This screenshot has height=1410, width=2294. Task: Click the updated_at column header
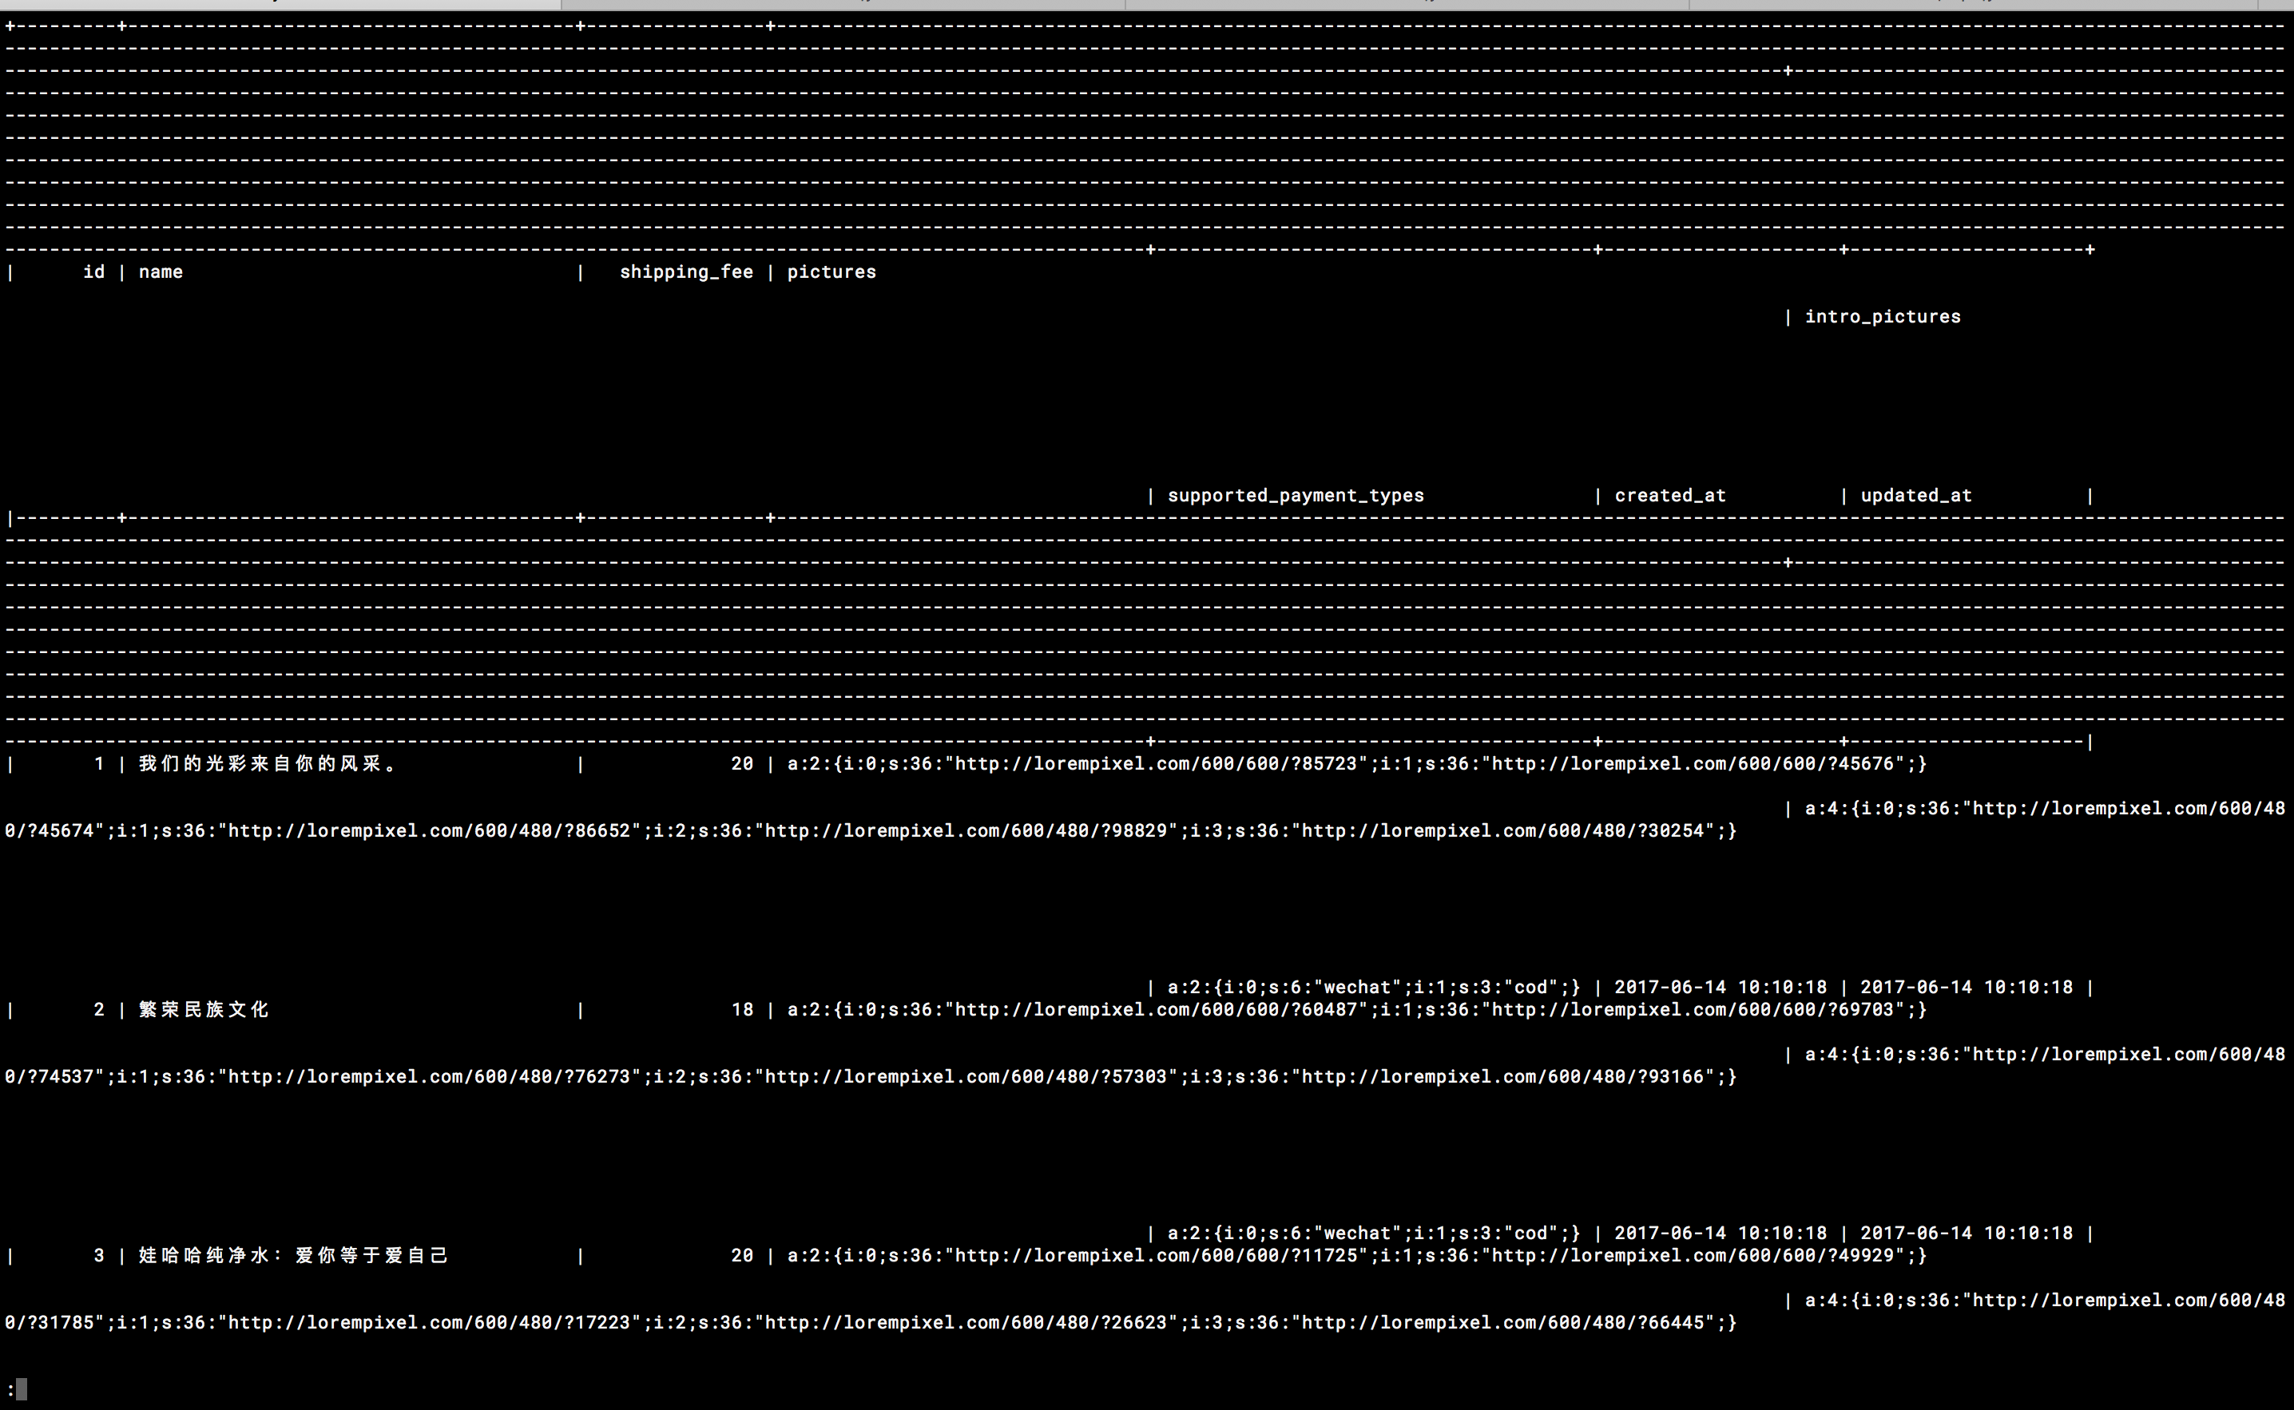pos(1915,495)
